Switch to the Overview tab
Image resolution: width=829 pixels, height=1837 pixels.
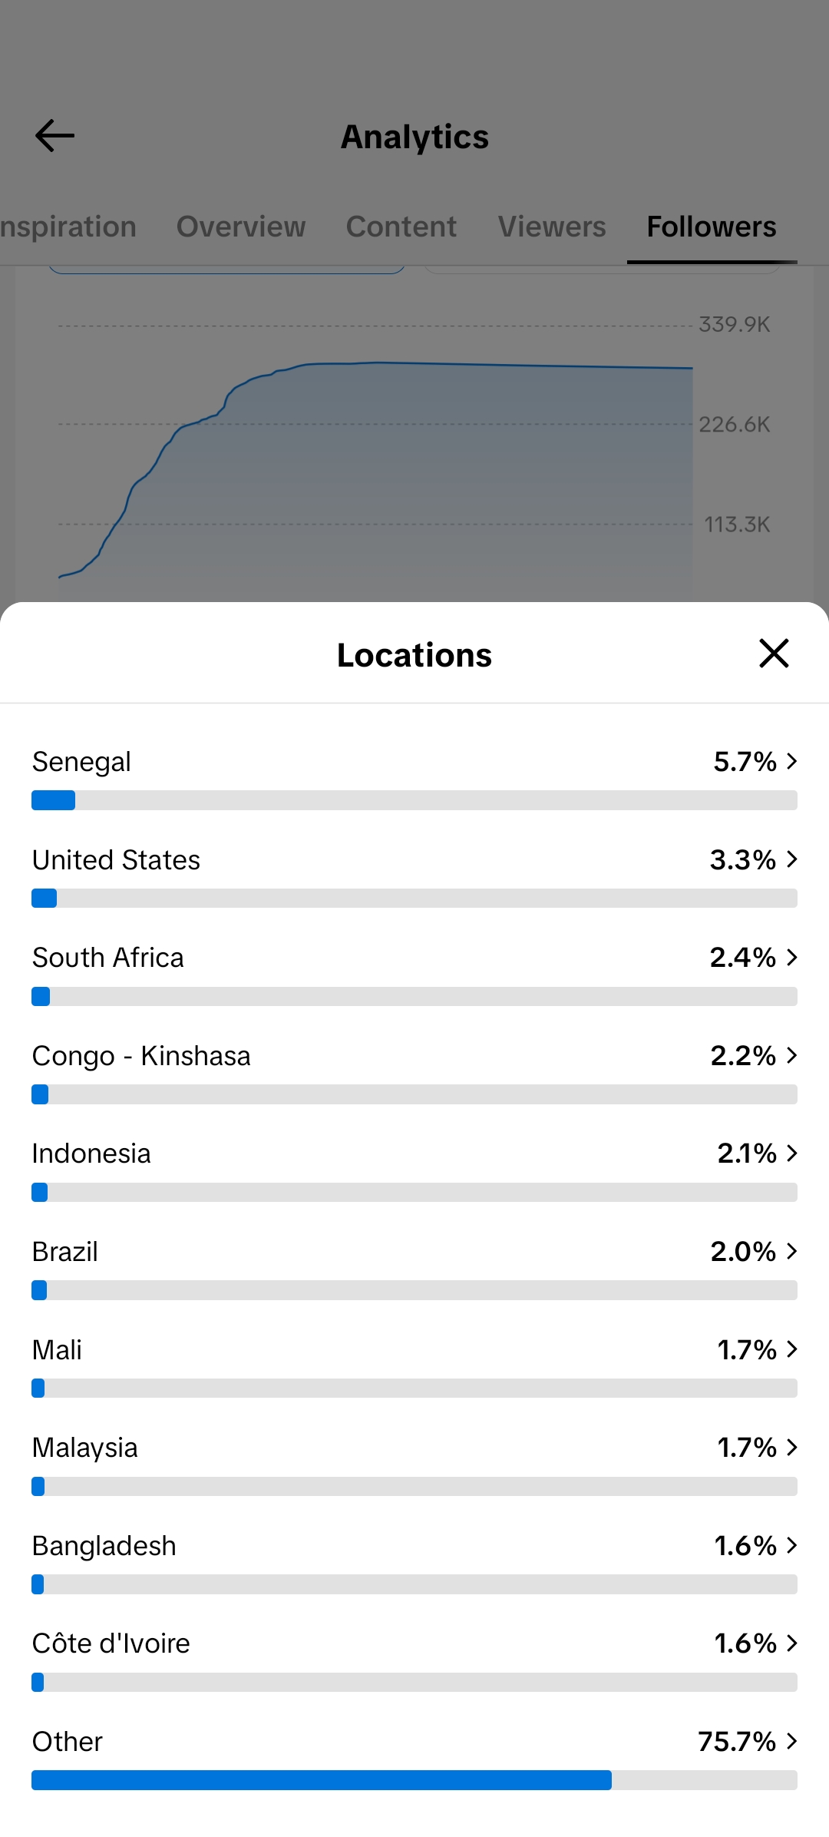click(241, 227)
